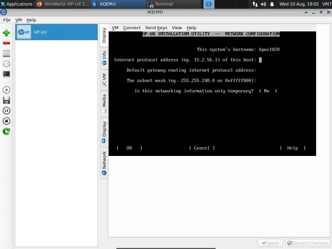The height and width of the screenshot is (249, 332).
Task: Start the VM with the play icon
Action: coord(6,90)
